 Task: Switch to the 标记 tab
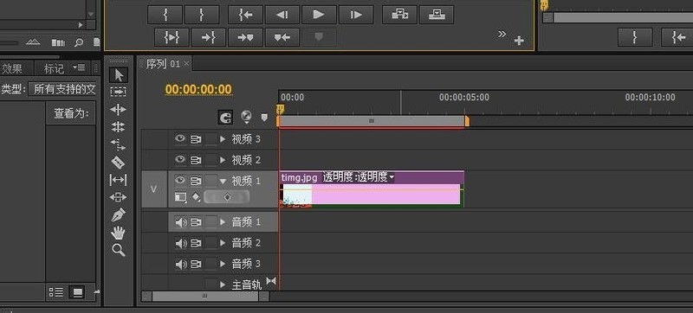click(x=54, y=68)
